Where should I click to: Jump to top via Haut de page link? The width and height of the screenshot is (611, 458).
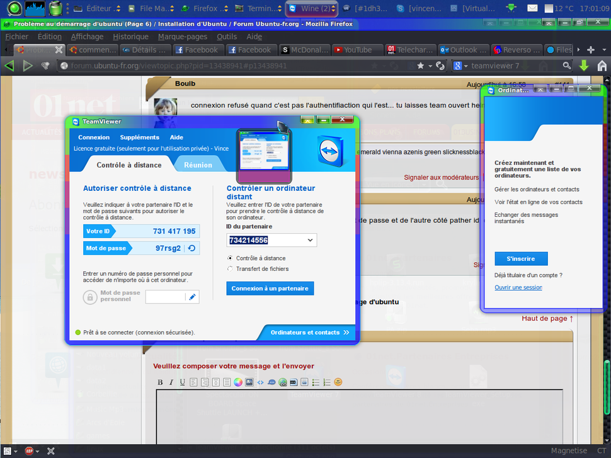coord(547,318)
